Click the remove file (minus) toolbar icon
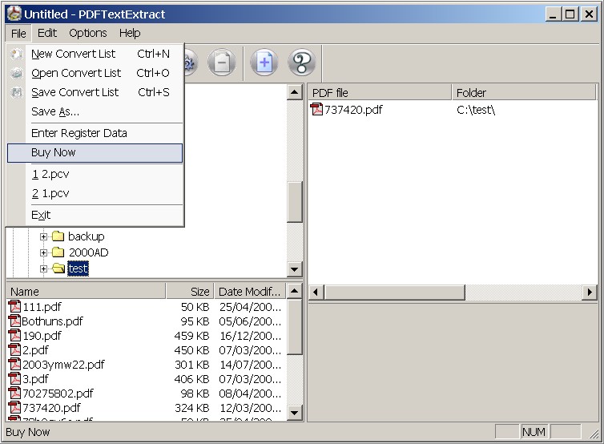 [x=221, y=62]
